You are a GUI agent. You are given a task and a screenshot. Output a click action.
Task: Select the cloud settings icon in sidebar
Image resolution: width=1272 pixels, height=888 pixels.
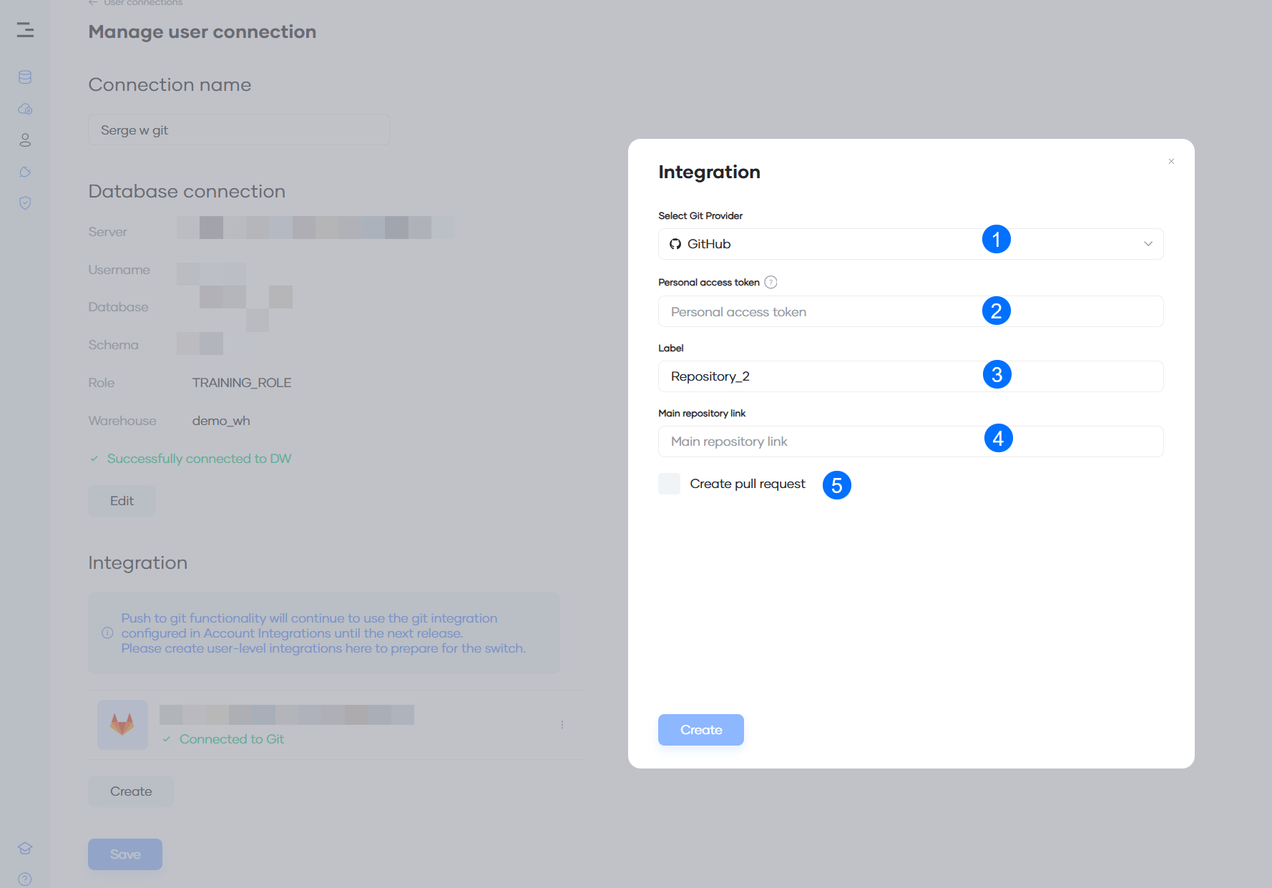click(24, 109)
